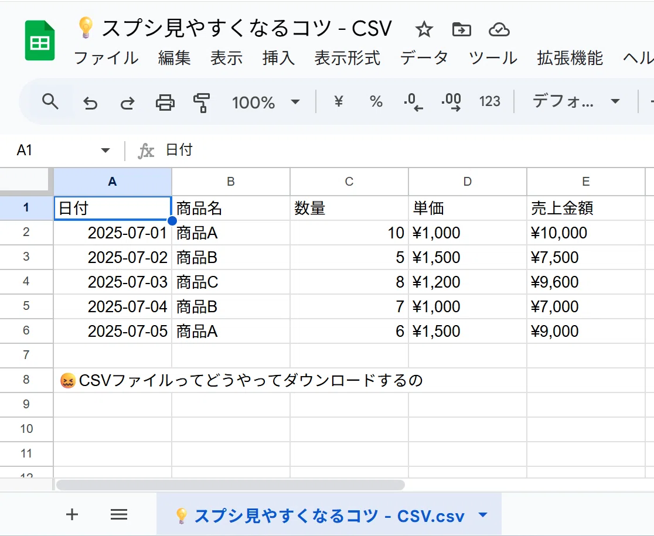Select the 数量 header cell
This screenshot has width=654, height=536.
click(349, 208)
